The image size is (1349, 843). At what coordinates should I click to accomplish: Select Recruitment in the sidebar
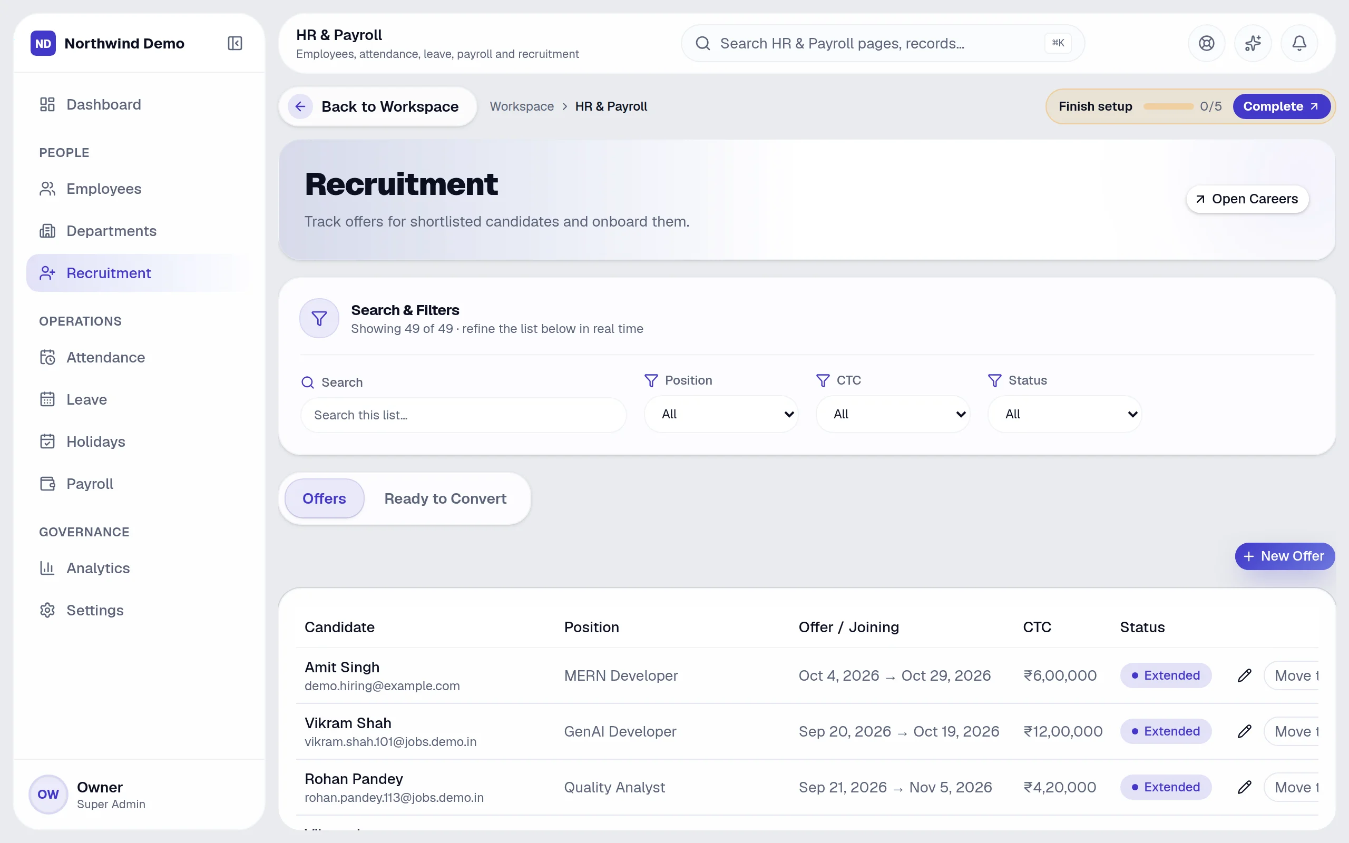tap(138, 273)
